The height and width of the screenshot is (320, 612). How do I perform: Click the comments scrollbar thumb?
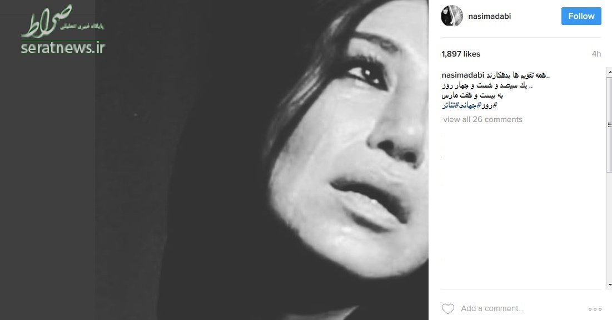tap(609, 125)
